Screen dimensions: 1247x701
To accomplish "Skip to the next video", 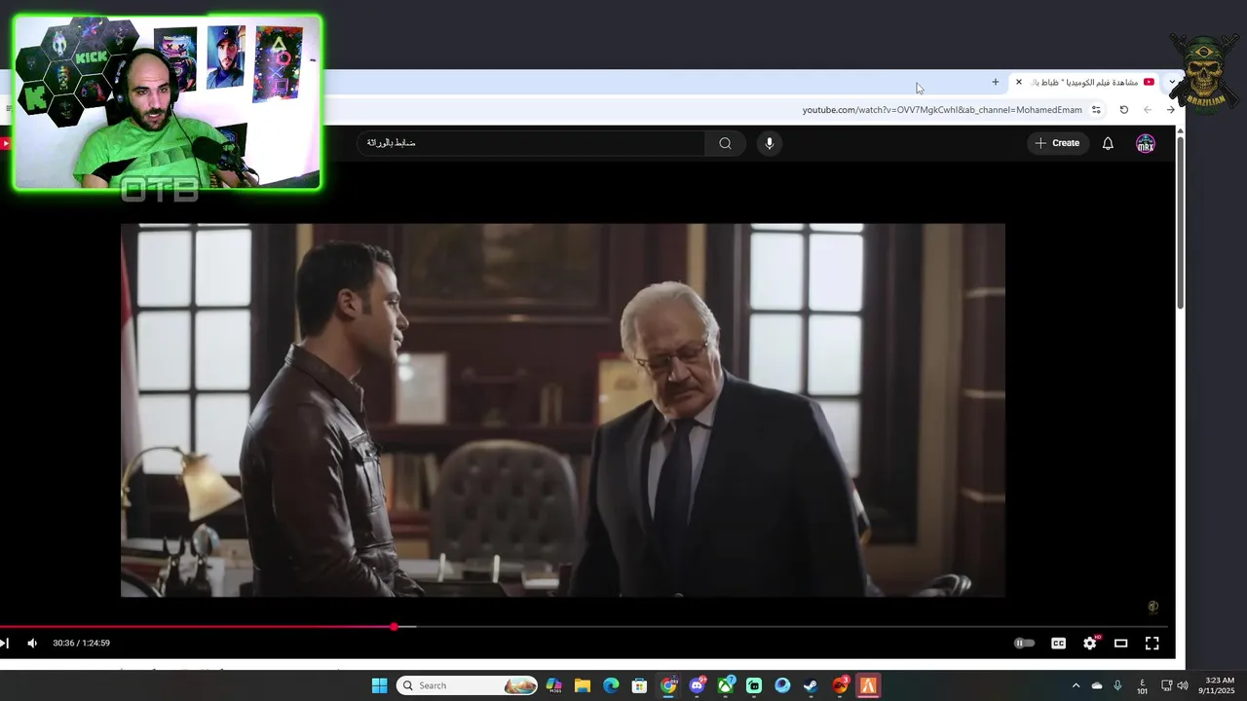I will pyautogui.click(x=5, y=643).
